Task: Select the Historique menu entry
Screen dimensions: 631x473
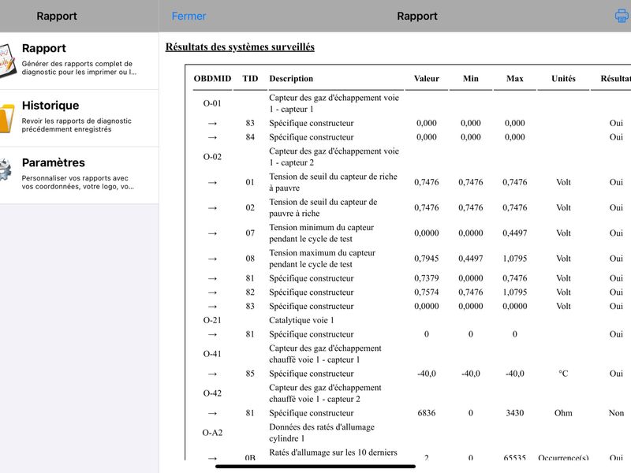Action: tap(80, 117)
